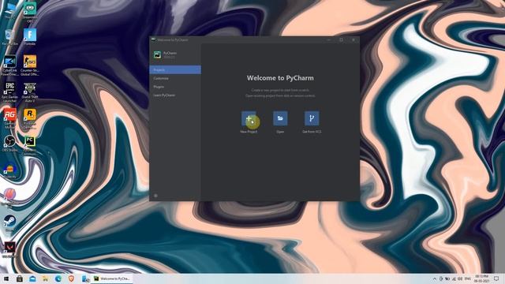
Task: Open Mail app from taskbar
Action: point(32,278)
